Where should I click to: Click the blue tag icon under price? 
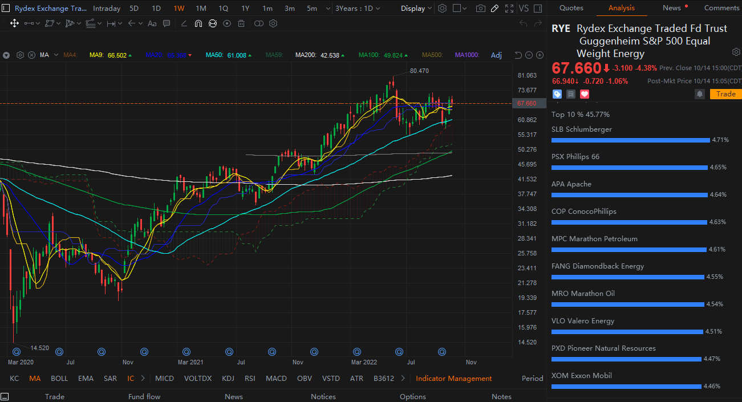557,94
